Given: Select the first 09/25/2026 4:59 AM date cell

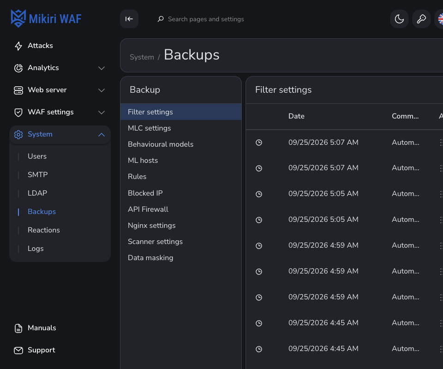Looking at the screenshot, I should tap(323, 245).
